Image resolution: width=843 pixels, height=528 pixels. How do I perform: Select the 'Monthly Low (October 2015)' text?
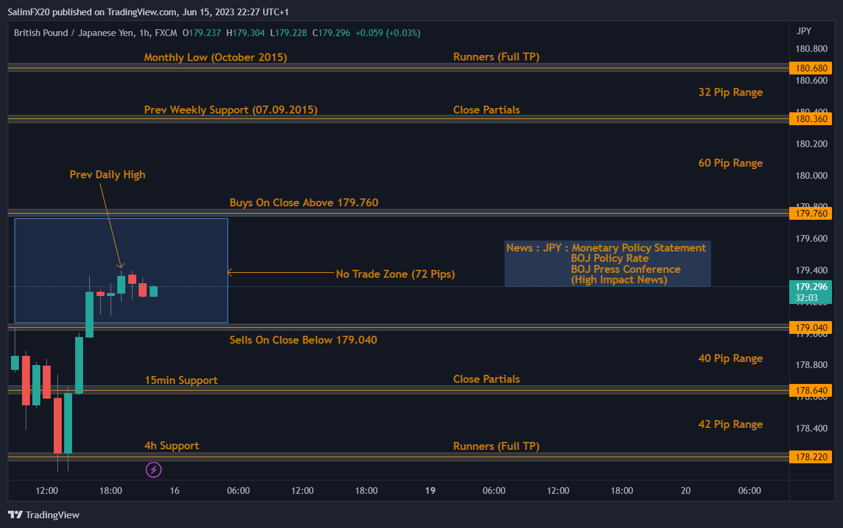215,57
